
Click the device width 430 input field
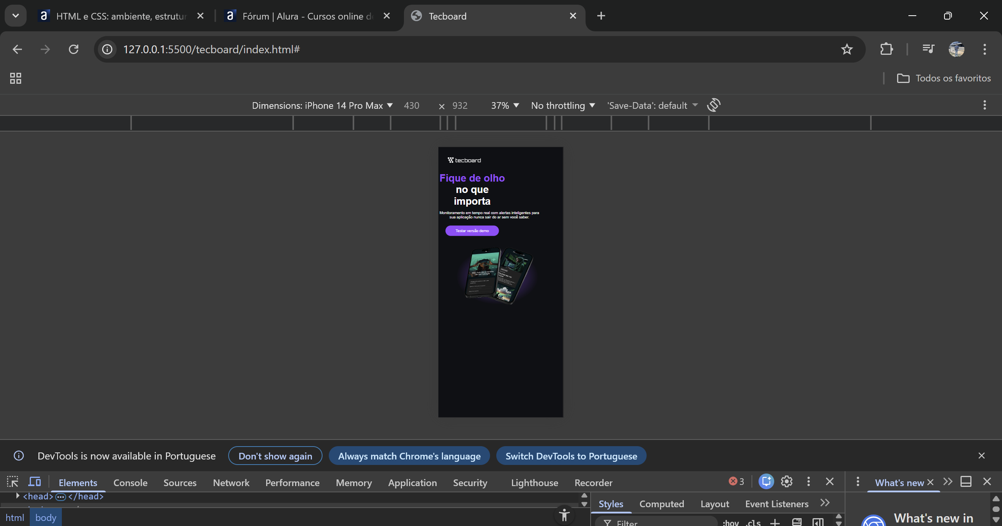click(412, 105)
